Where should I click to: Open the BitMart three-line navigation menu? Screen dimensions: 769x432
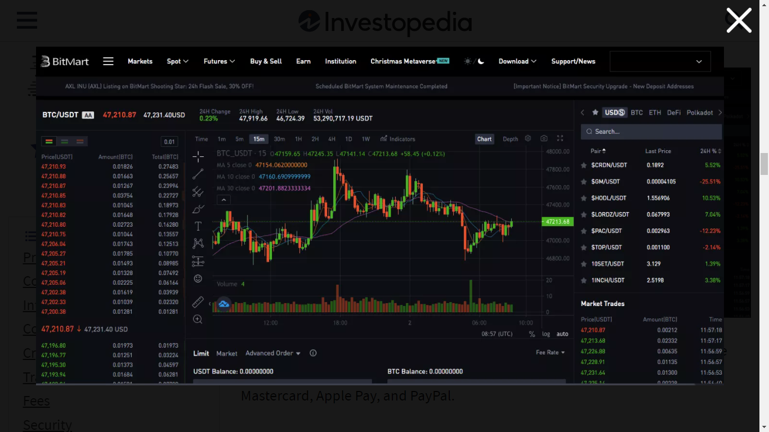point(108,61)
